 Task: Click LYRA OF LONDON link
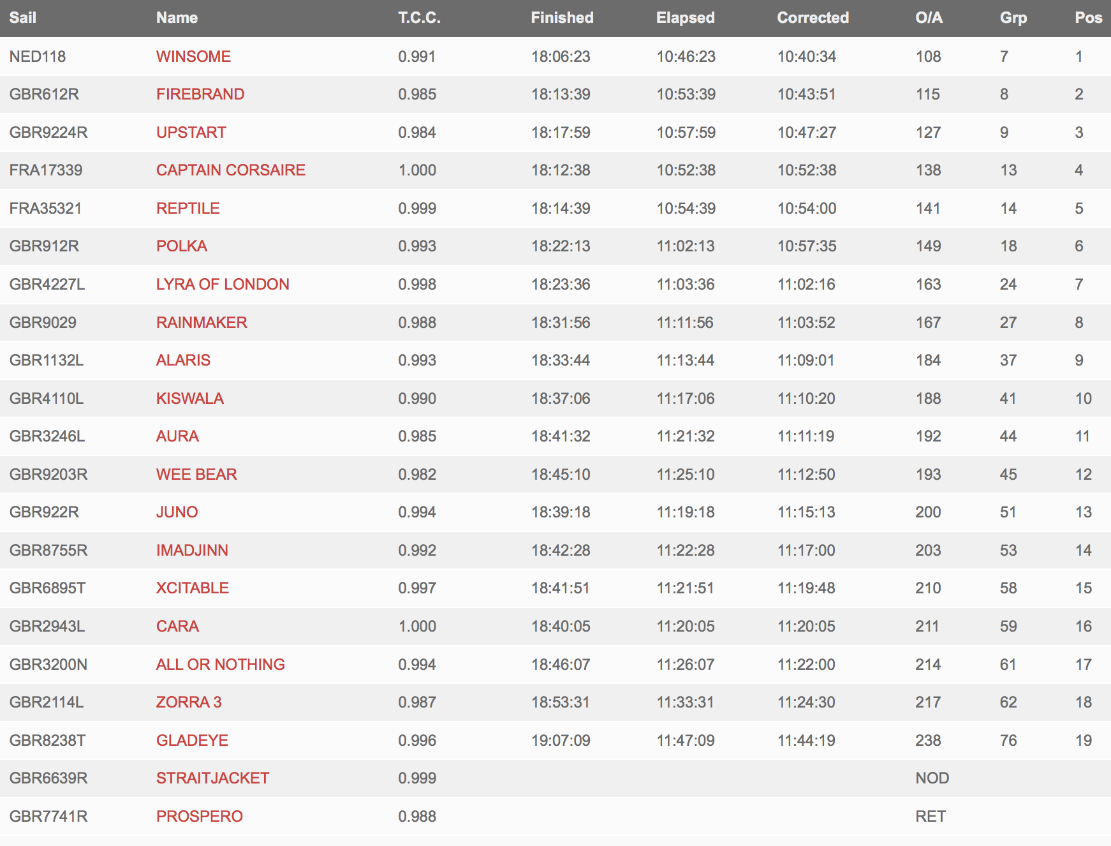(223, 284)
